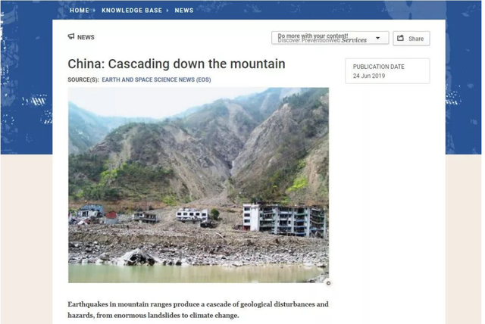Open the 'Do more with your content' dropdown

[x=330, y=38]
